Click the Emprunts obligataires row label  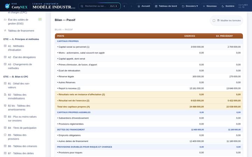pos(69,135)
